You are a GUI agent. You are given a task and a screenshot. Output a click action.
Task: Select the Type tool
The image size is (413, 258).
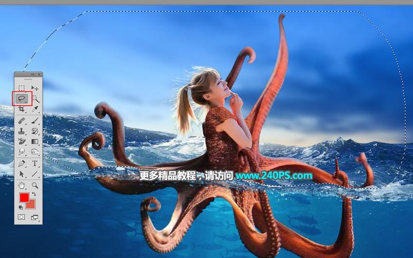35,164
